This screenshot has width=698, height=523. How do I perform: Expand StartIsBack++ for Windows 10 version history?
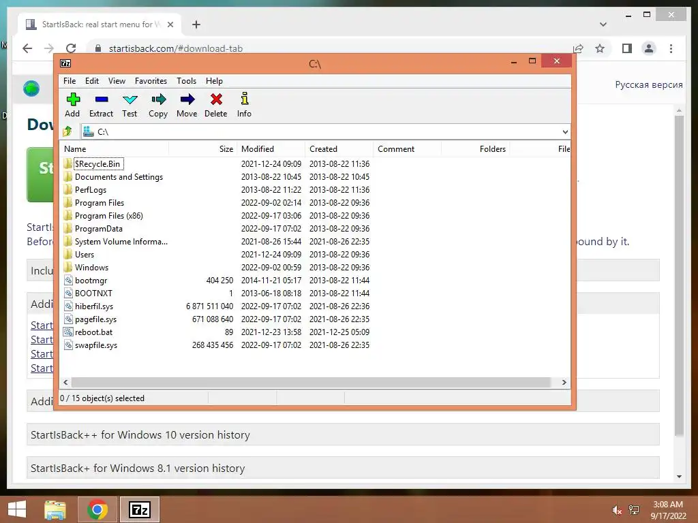tap(343, 434)
